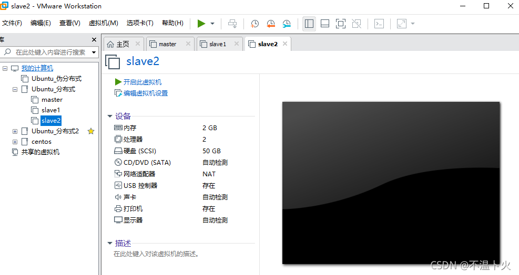Close the slave1 tab
This screenshot has height=275, width=519.
coord(236,44)
